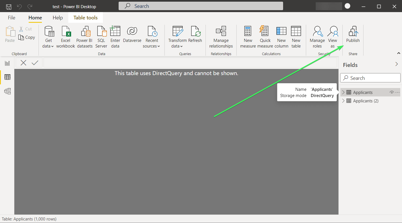Cut the selection
402x223 pixels.
[x=26, y=29]
